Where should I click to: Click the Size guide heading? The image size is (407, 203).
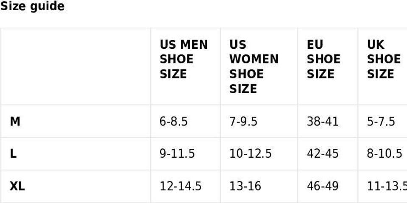[32, 6]
